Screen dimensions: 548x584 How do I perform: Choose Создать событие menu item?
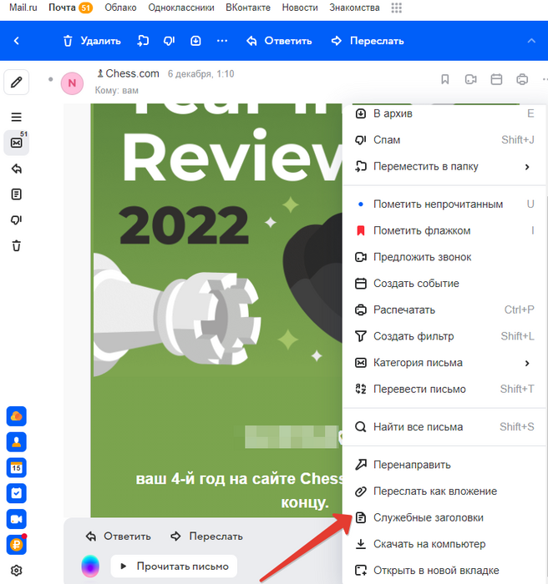pos(444,284)
